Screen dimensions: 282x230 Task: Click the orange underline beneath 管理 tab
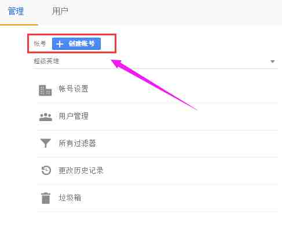19,24
